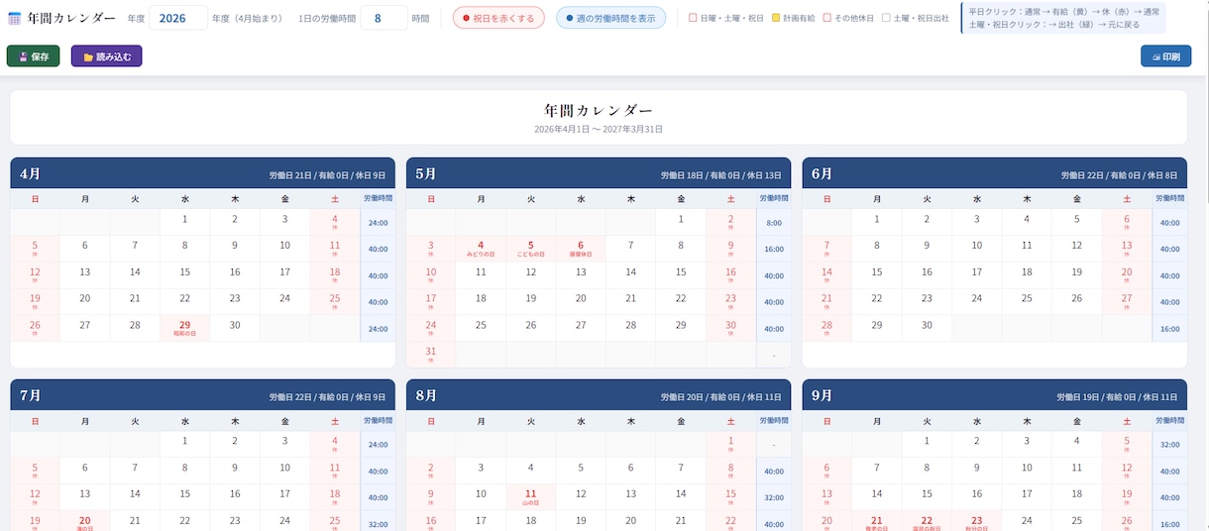This screenshot has height=531, width=1209.
Task: Select July 20 海の日 cell
Action: (85, 521)
